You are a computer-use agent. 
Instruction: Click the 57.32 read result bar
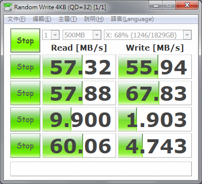79,67
